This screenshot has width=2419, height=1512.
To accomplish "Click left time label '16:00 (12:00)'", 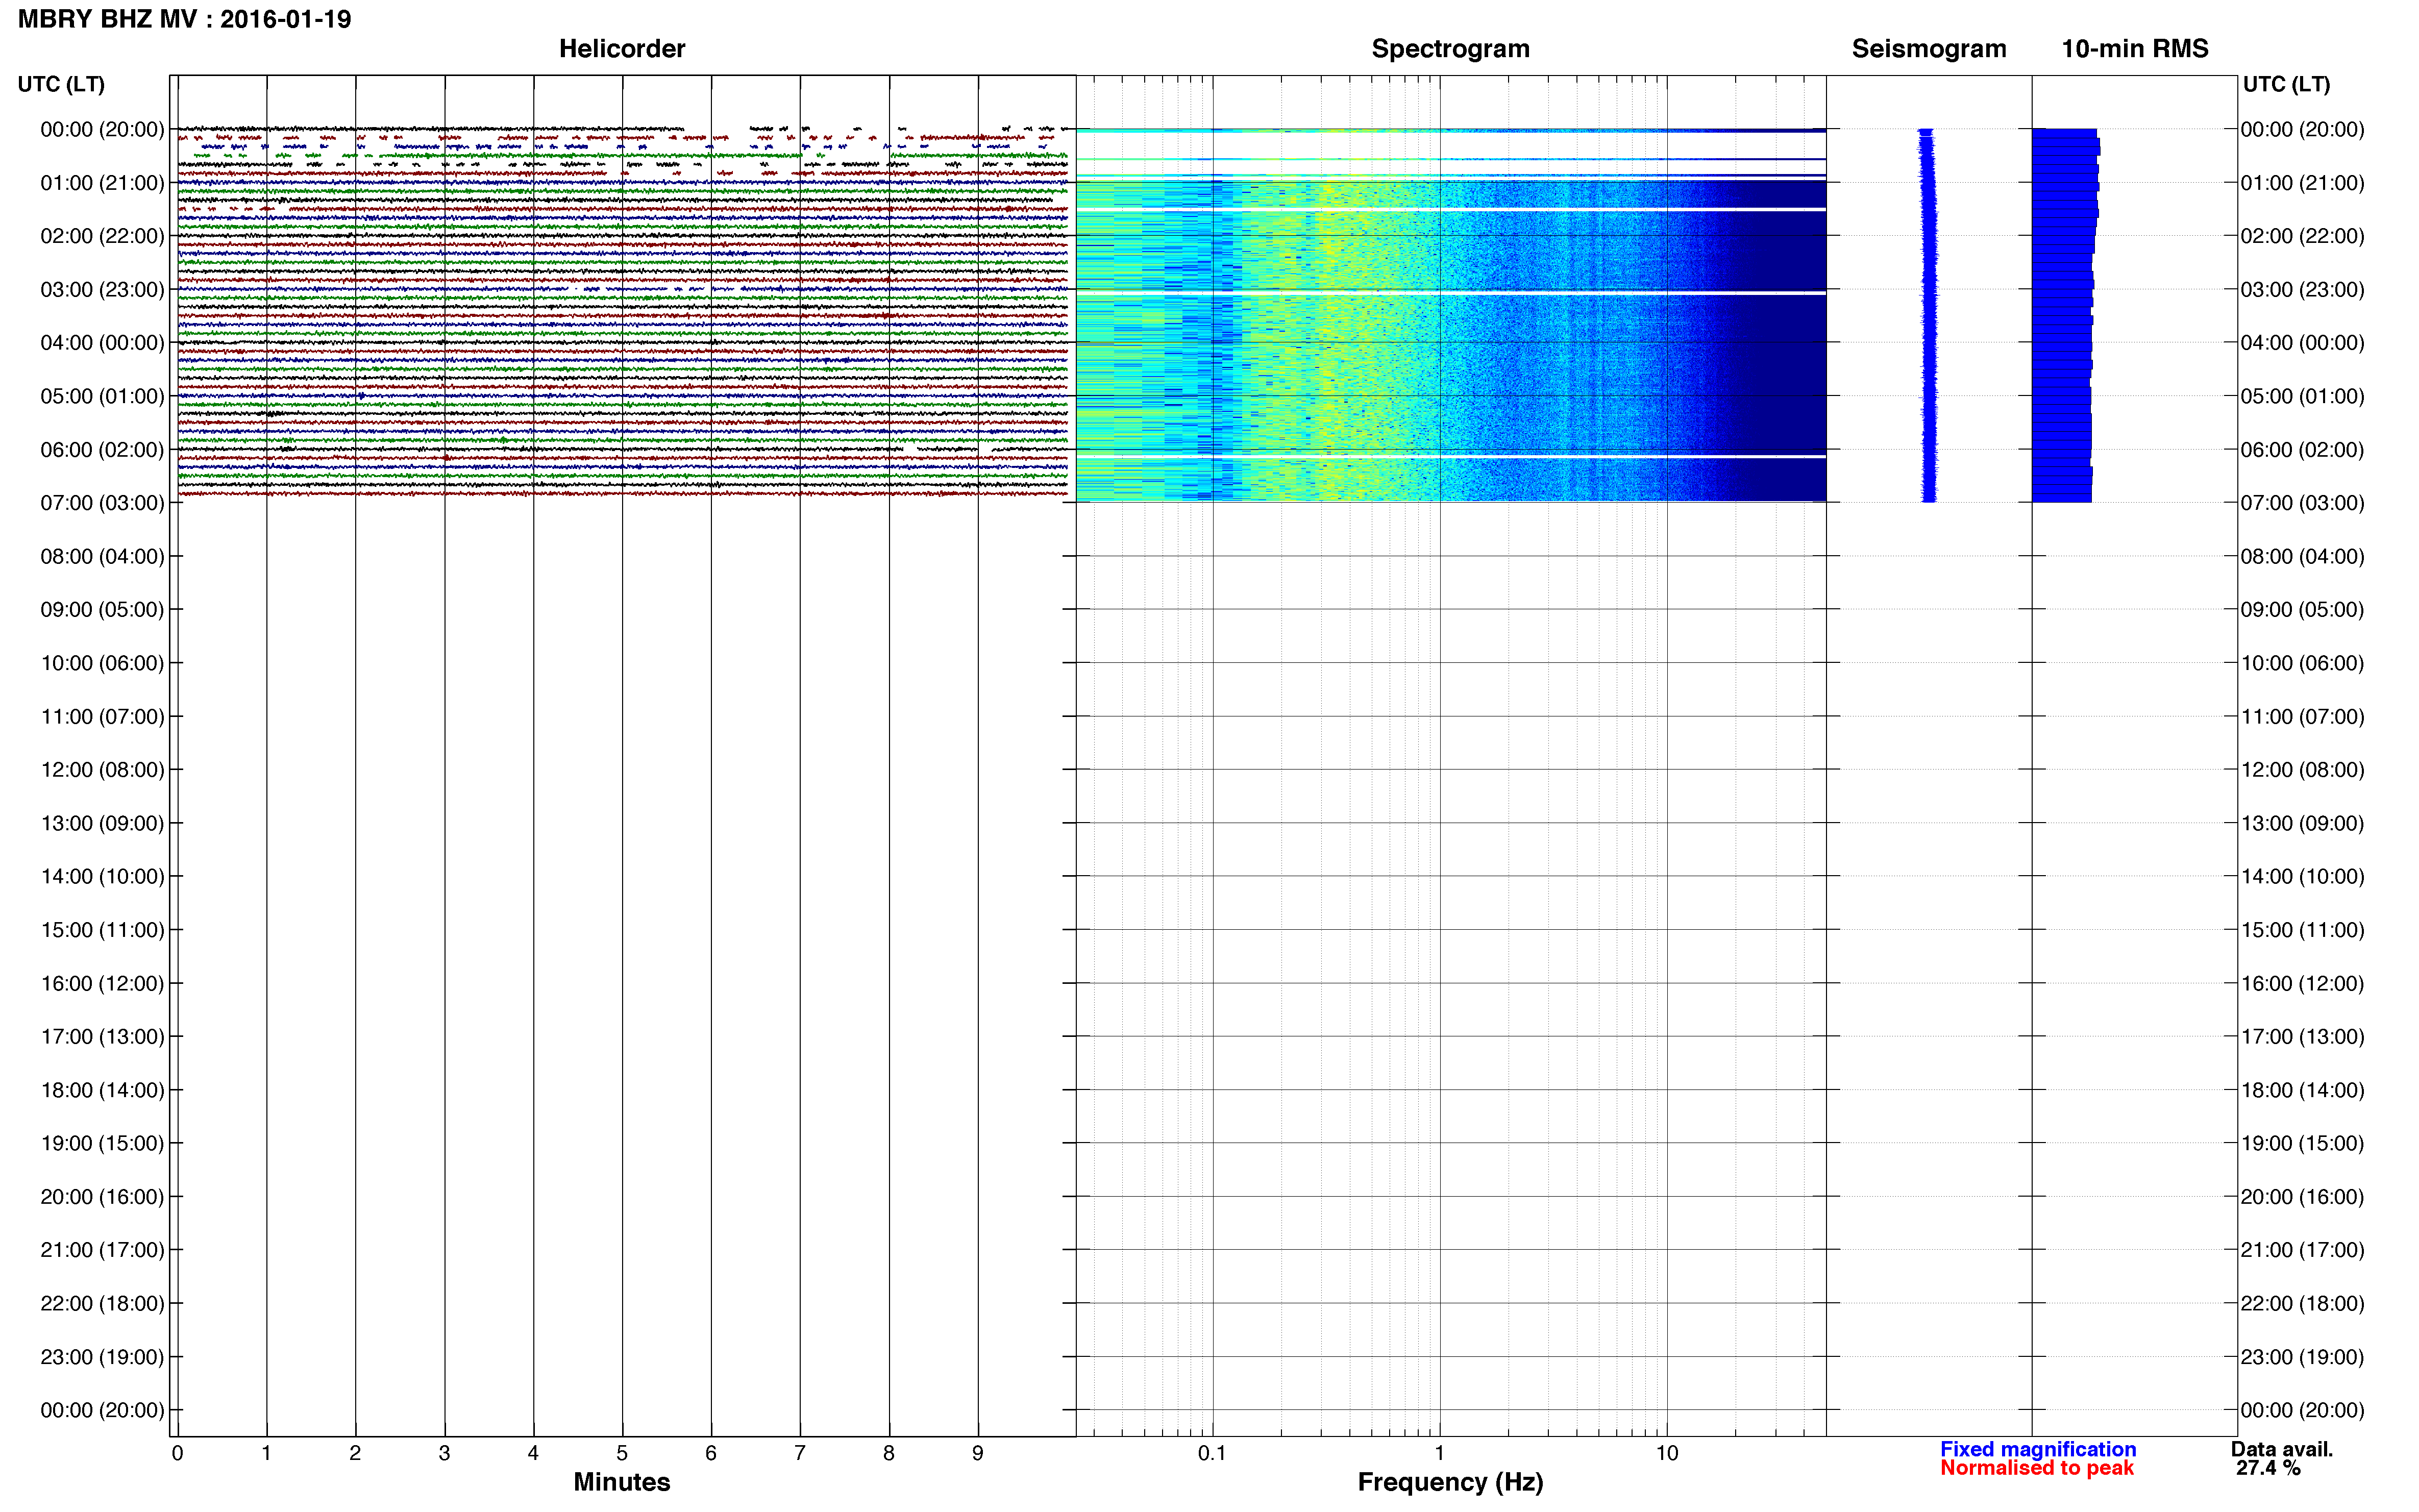I will click(102, 983).
